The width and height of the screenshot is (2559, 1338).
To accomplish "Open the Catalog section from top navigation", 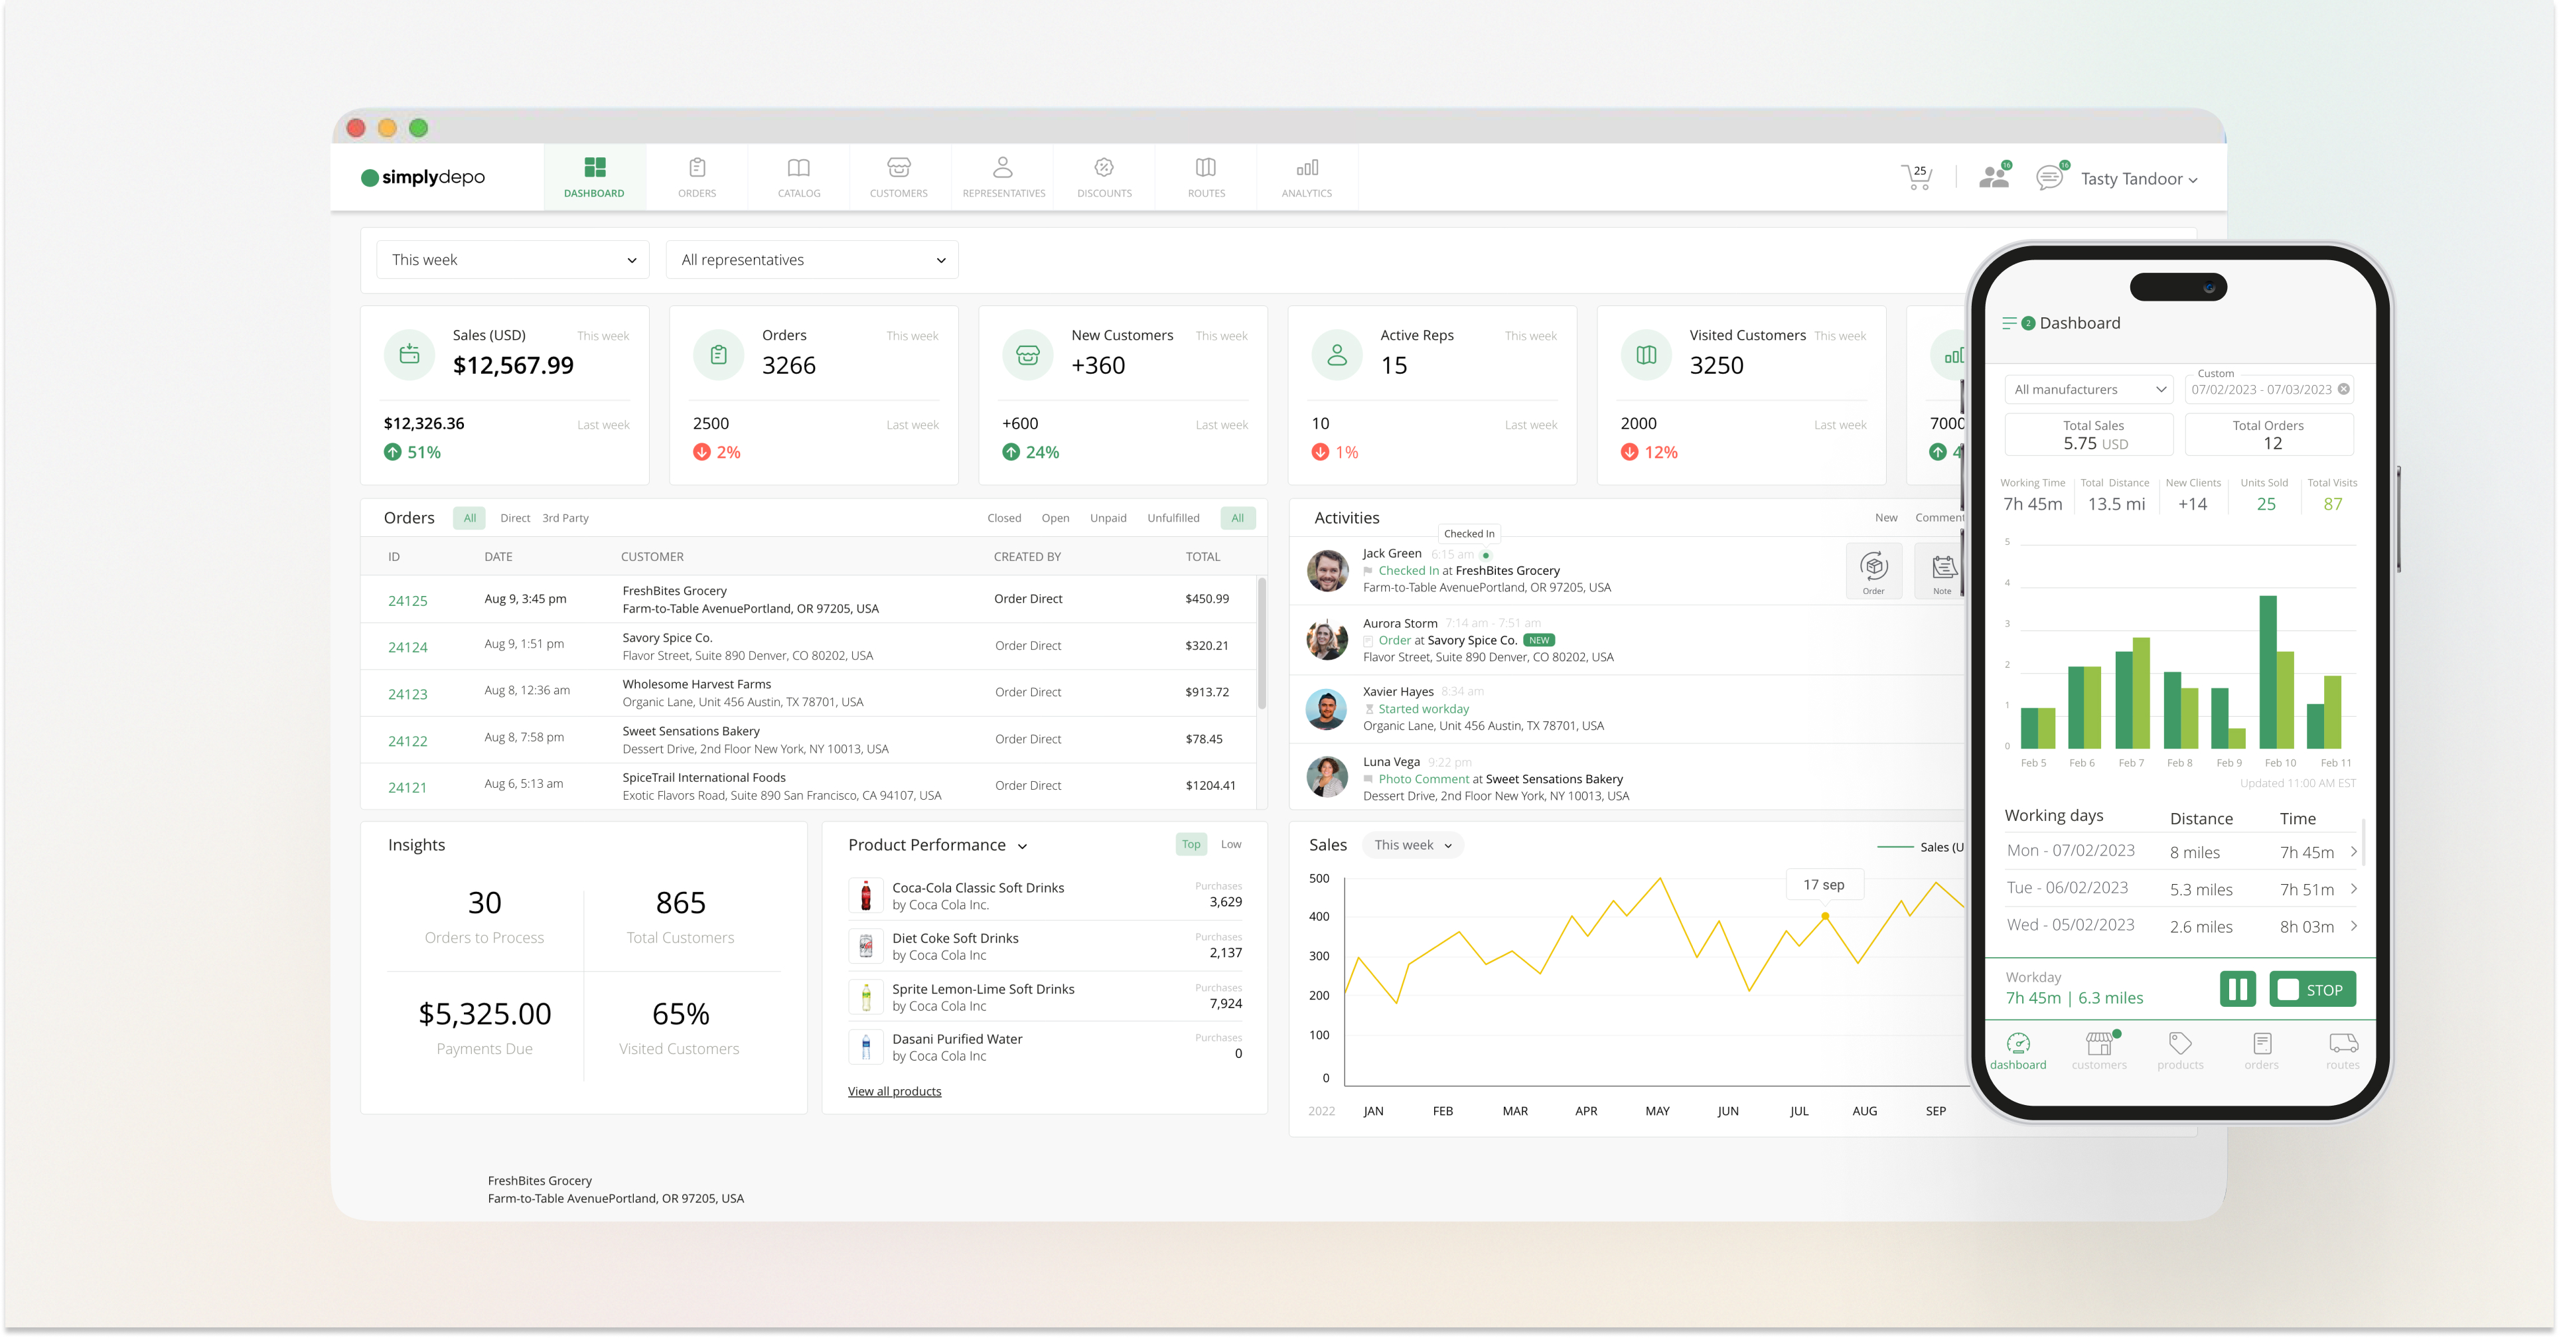I will click(799, 177).
